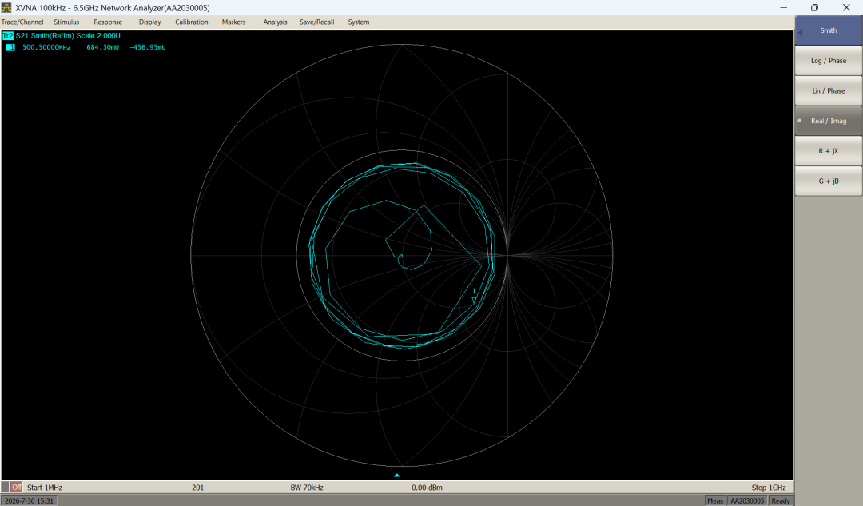Click the 684.30mU marker real value
The image size is (863, 506).
click(x=103, y=47)
